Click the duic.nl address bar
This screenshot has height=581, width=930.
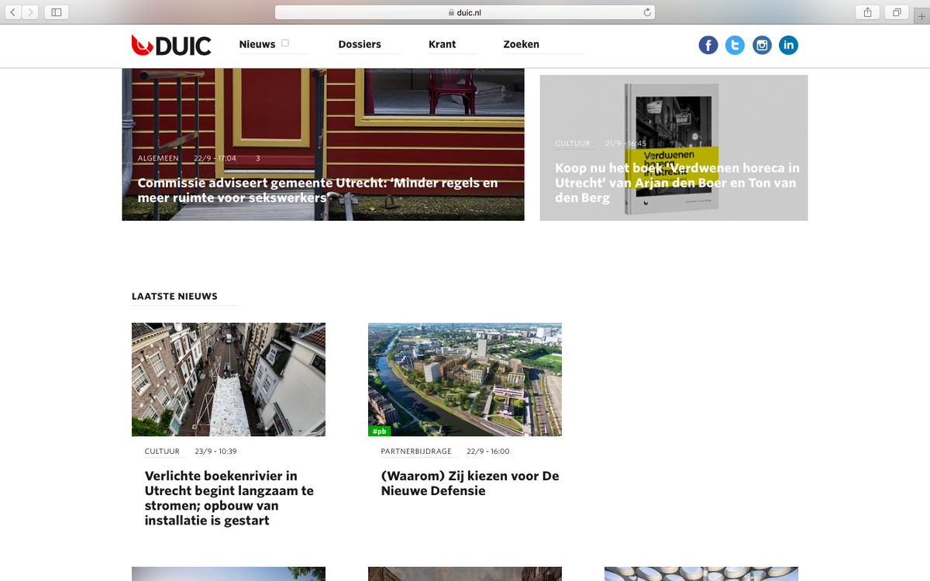click(x=464, y=12)
